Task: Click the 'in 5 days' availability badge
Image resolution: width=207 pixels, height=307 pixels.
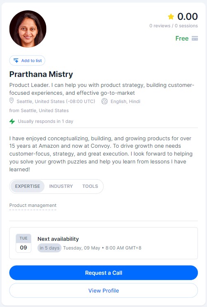Action: tap(49, 248)
